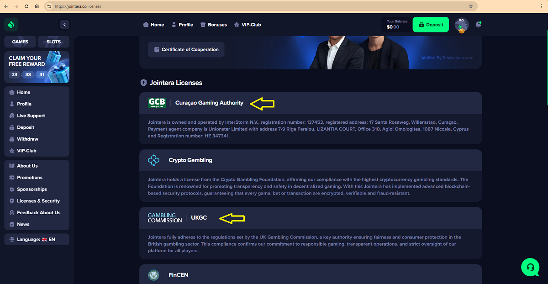Click the Crypto Gambling logo icon
This screenshot has height=284, width=548.
click(x=153, y=160)
